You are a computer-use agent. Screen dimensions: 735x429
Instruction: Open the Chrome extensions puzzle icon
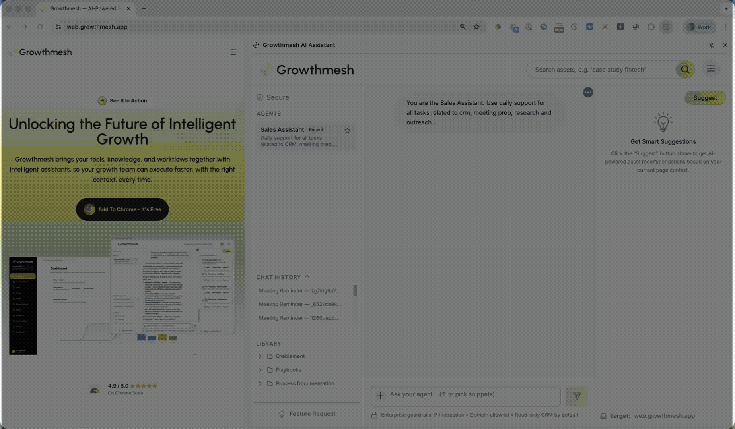pos(651,27)
